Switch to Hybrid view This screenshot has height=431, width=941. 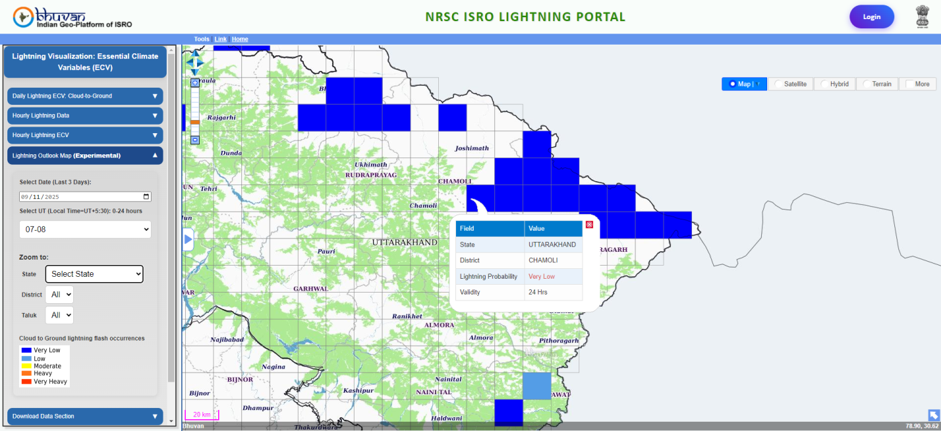click(834, 84)
